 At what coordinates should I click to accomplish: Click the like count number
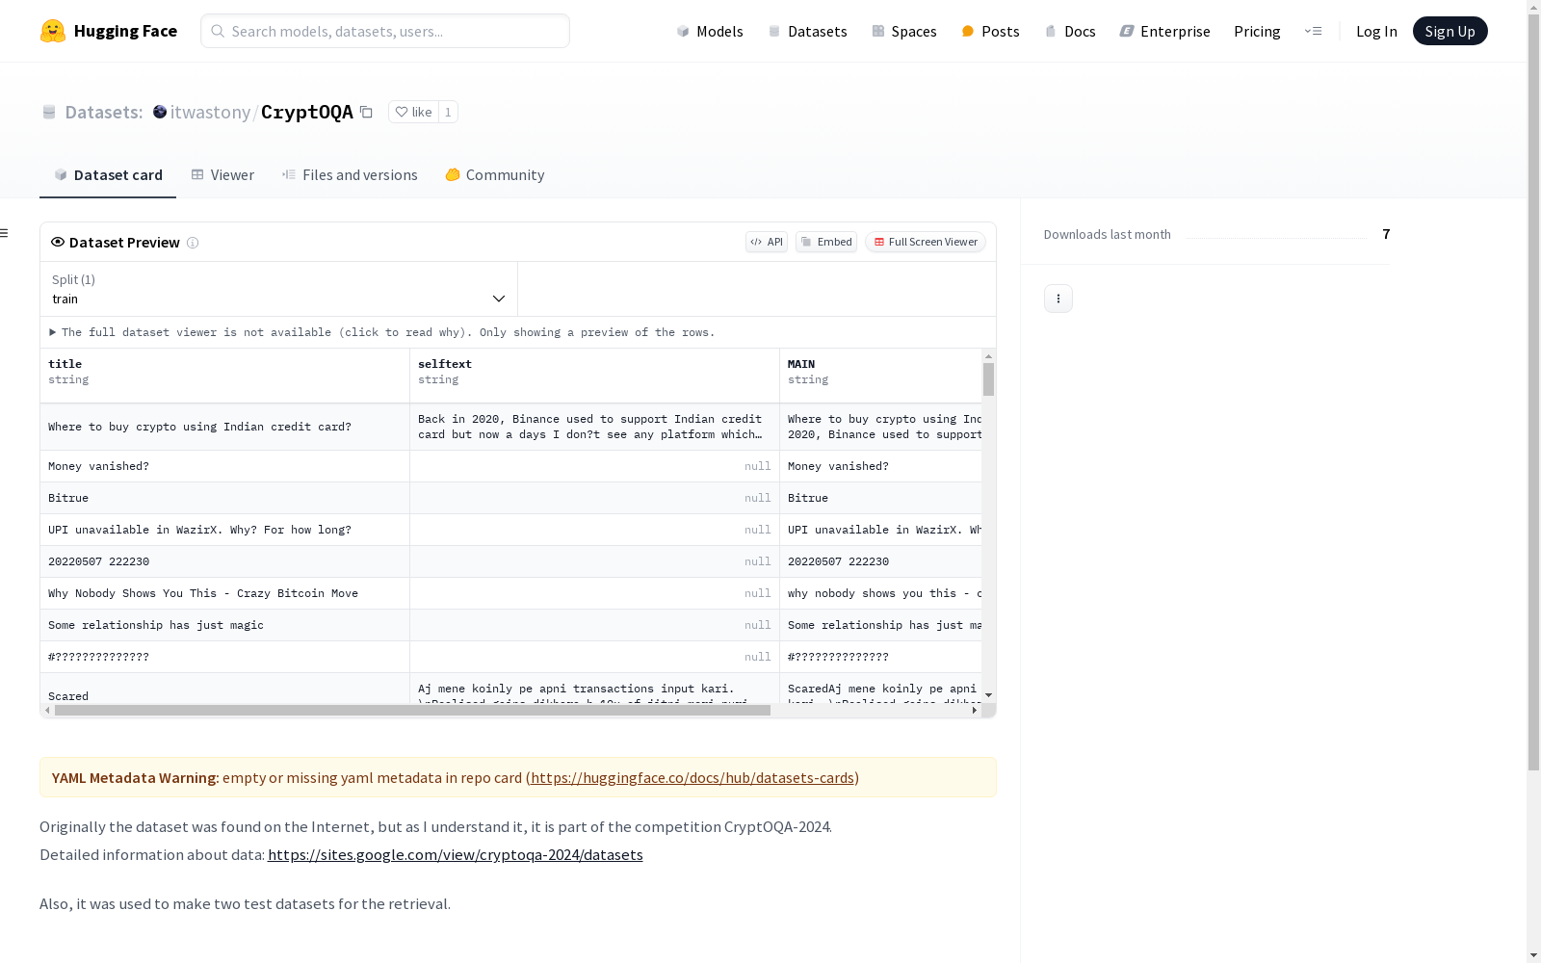click(448, 112)
